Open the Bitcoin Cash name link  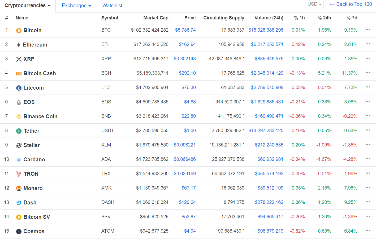click(40, 73)
